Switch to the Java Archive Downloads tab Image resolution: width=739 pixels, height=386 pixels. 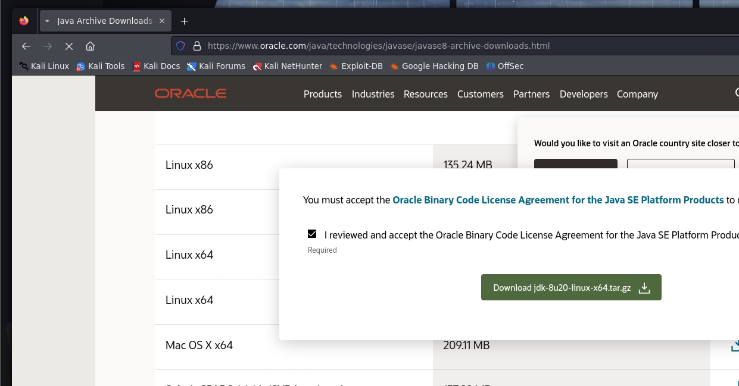click(104, 21)
